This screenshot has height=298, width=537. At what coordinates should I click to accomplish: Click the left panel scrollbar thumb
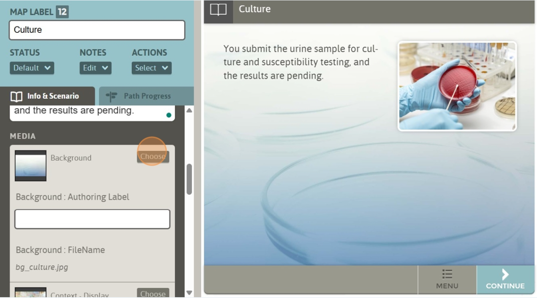click(x=189, y=179)
